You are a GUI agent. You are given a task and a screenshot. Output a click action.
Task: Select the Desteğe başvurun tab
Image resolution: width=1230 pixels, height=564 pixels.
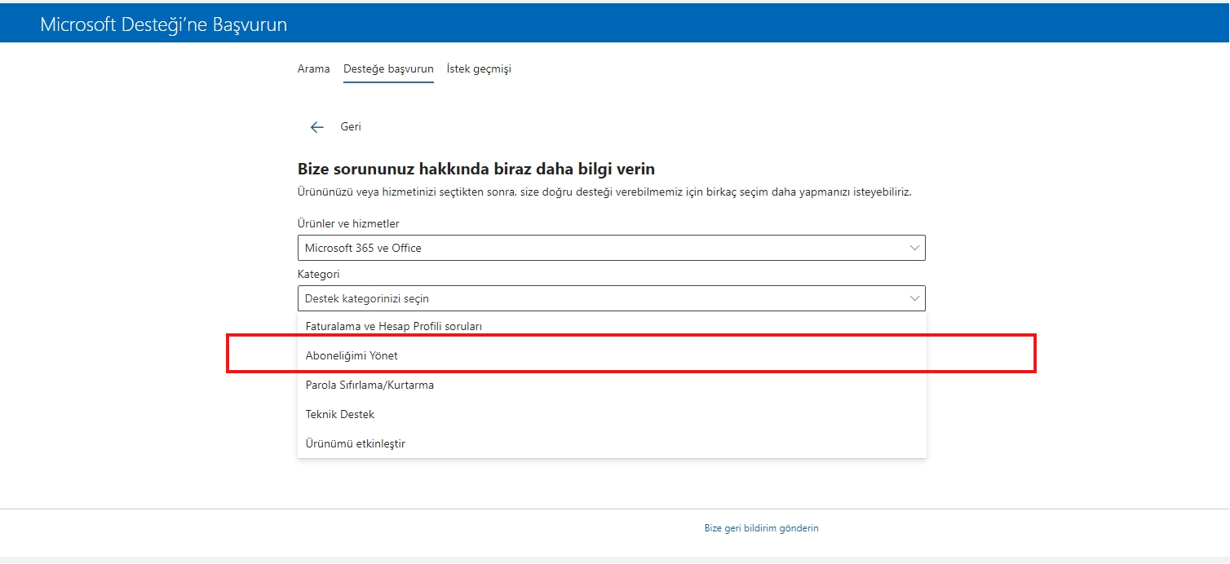(x=388, y=69)
